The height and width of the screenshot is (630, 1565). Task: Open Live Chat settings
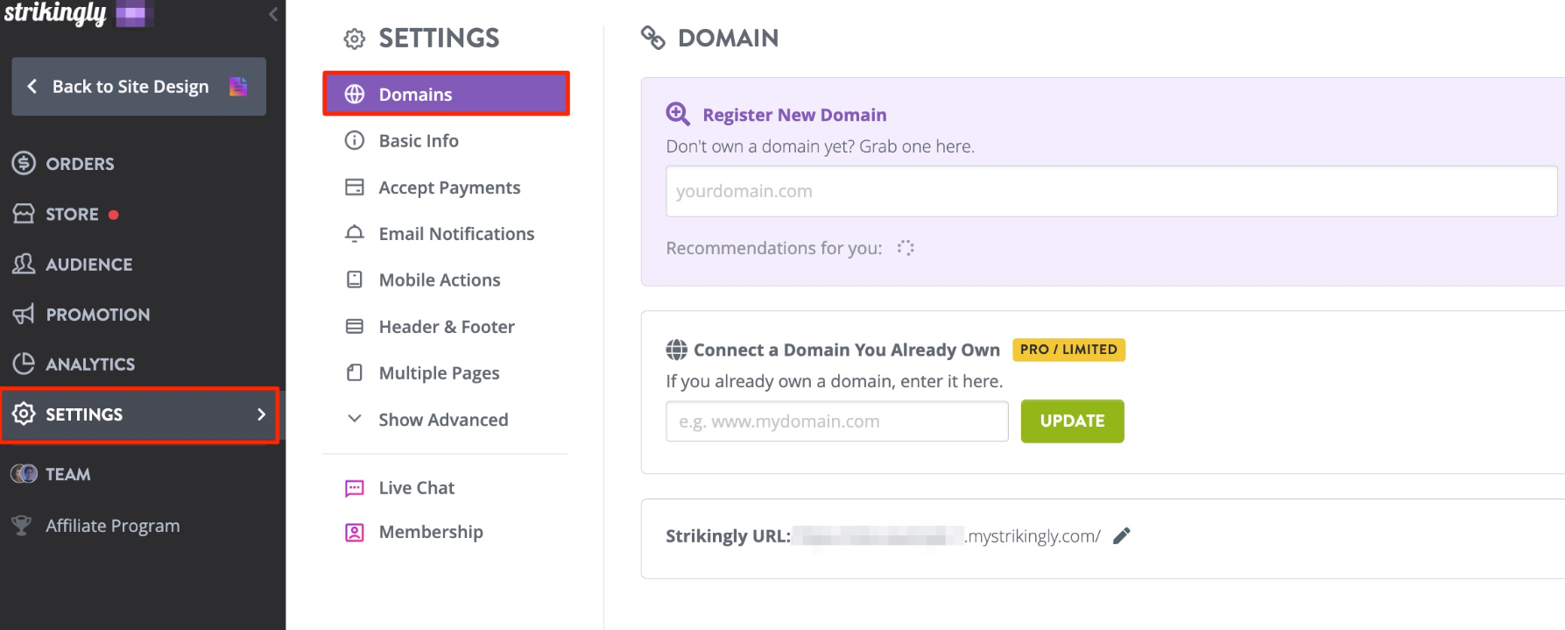click(x=417, y=488)
